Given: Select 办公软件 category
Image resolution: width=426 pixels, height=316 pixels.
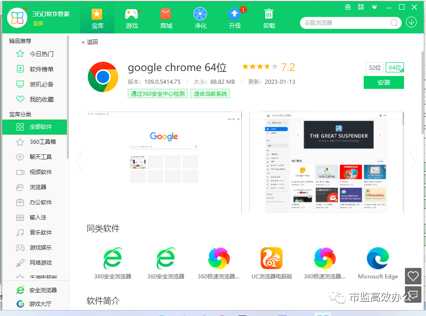Looking at the screenshot, I should click(35, 202).
